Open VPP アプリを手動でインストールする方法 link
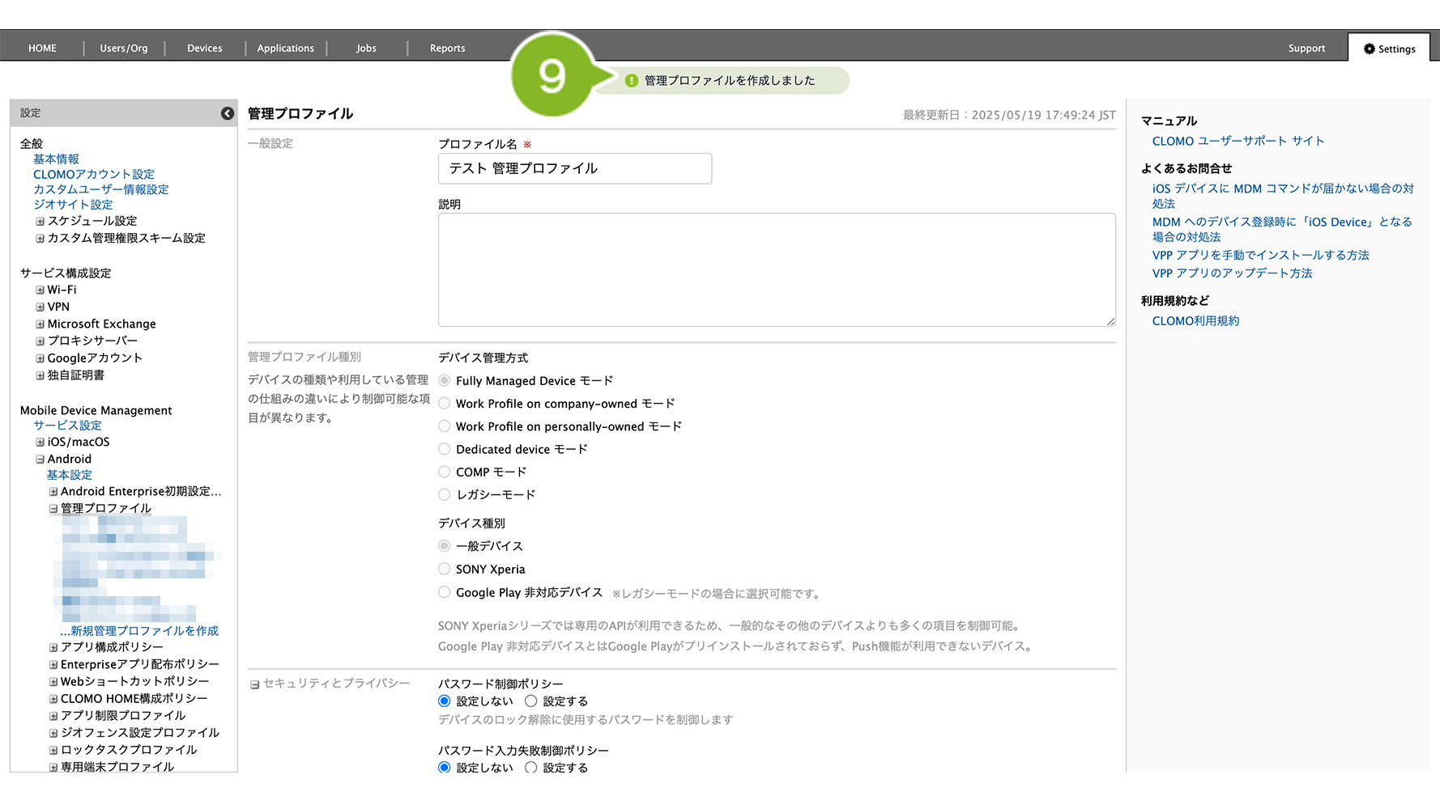This screenshot has width=1440, height=809. [x=1260, y=255]
